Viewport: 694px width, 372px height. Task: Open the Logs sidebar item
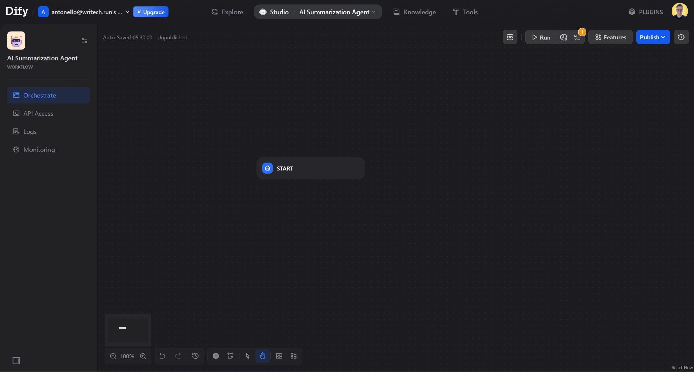[29, 131]
